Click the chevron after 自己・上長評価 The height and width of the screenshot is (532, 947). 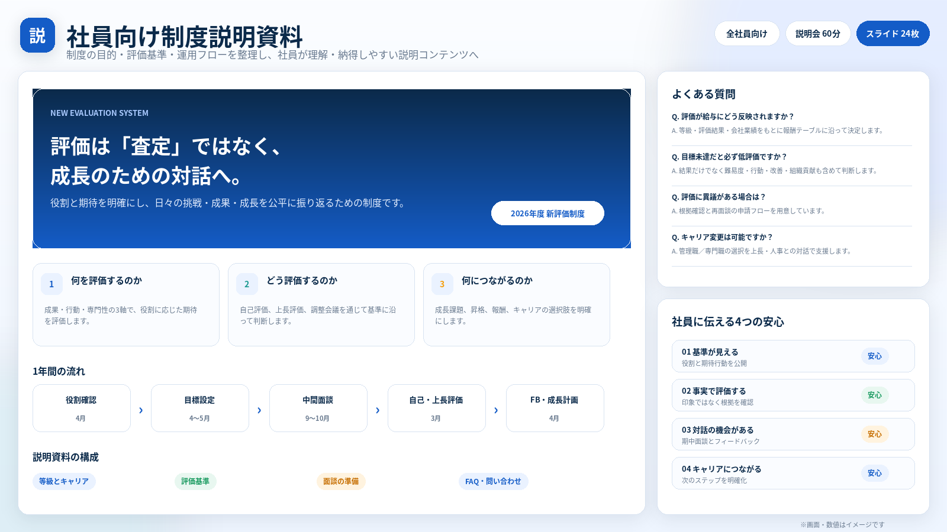(496, 410)
